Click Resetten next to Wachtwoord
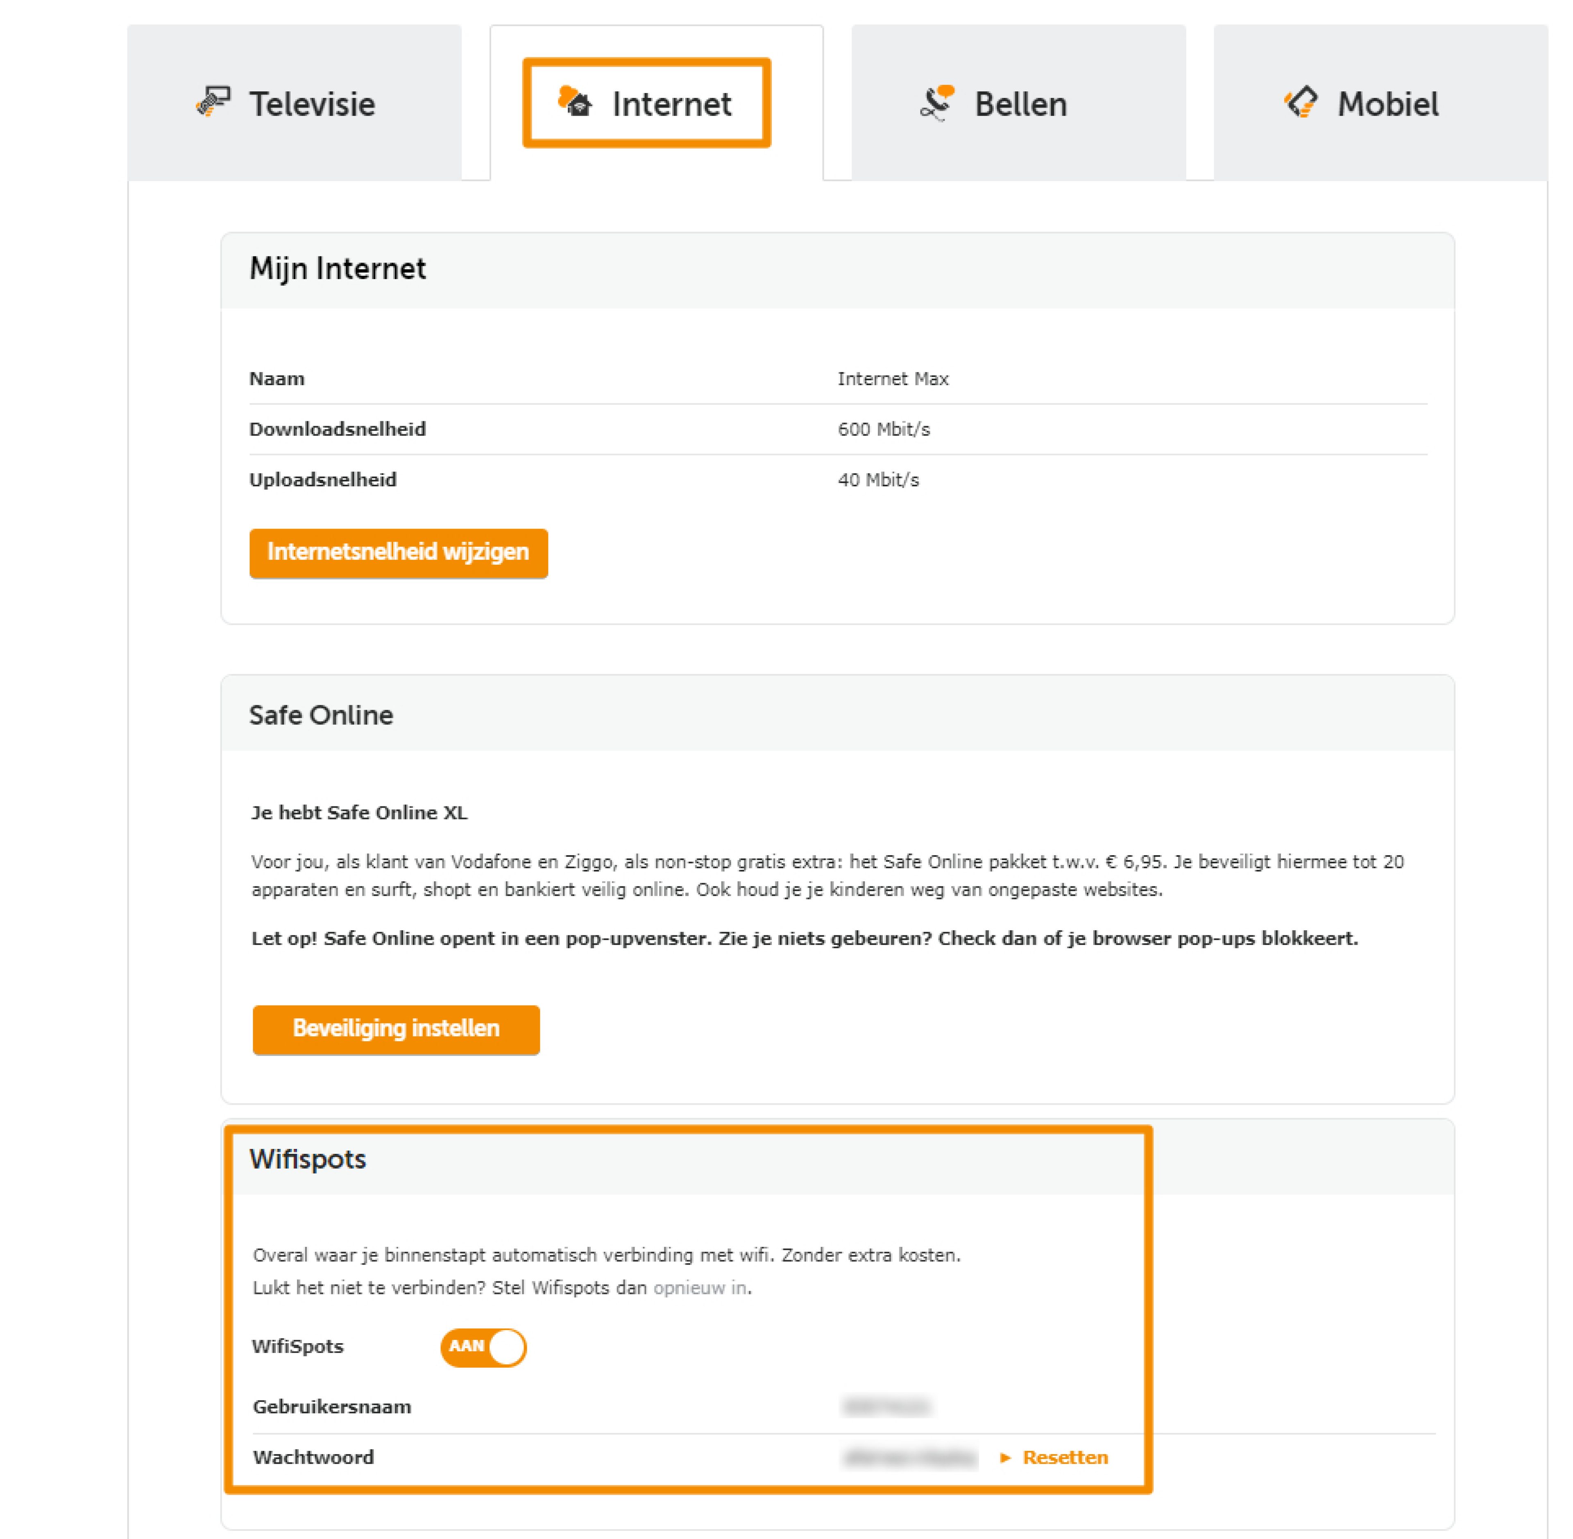This screenshot has height=1539, width=1573. [1065, 1457]
